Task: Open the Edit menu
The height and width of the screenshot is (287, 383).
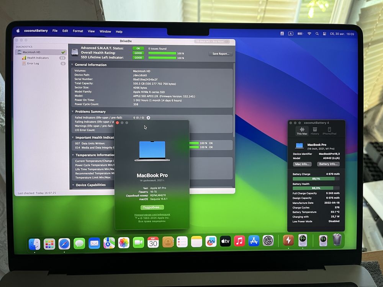Action: tap(65, 31)
